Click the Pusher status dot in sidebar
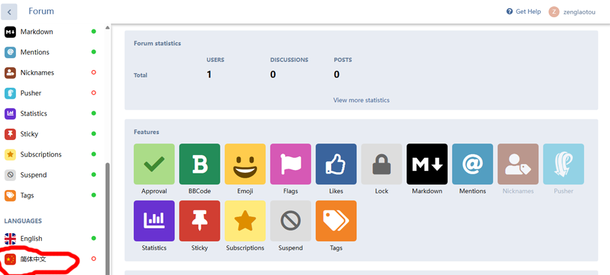Viewport: 610px width, 275px height. coord(94,93)
